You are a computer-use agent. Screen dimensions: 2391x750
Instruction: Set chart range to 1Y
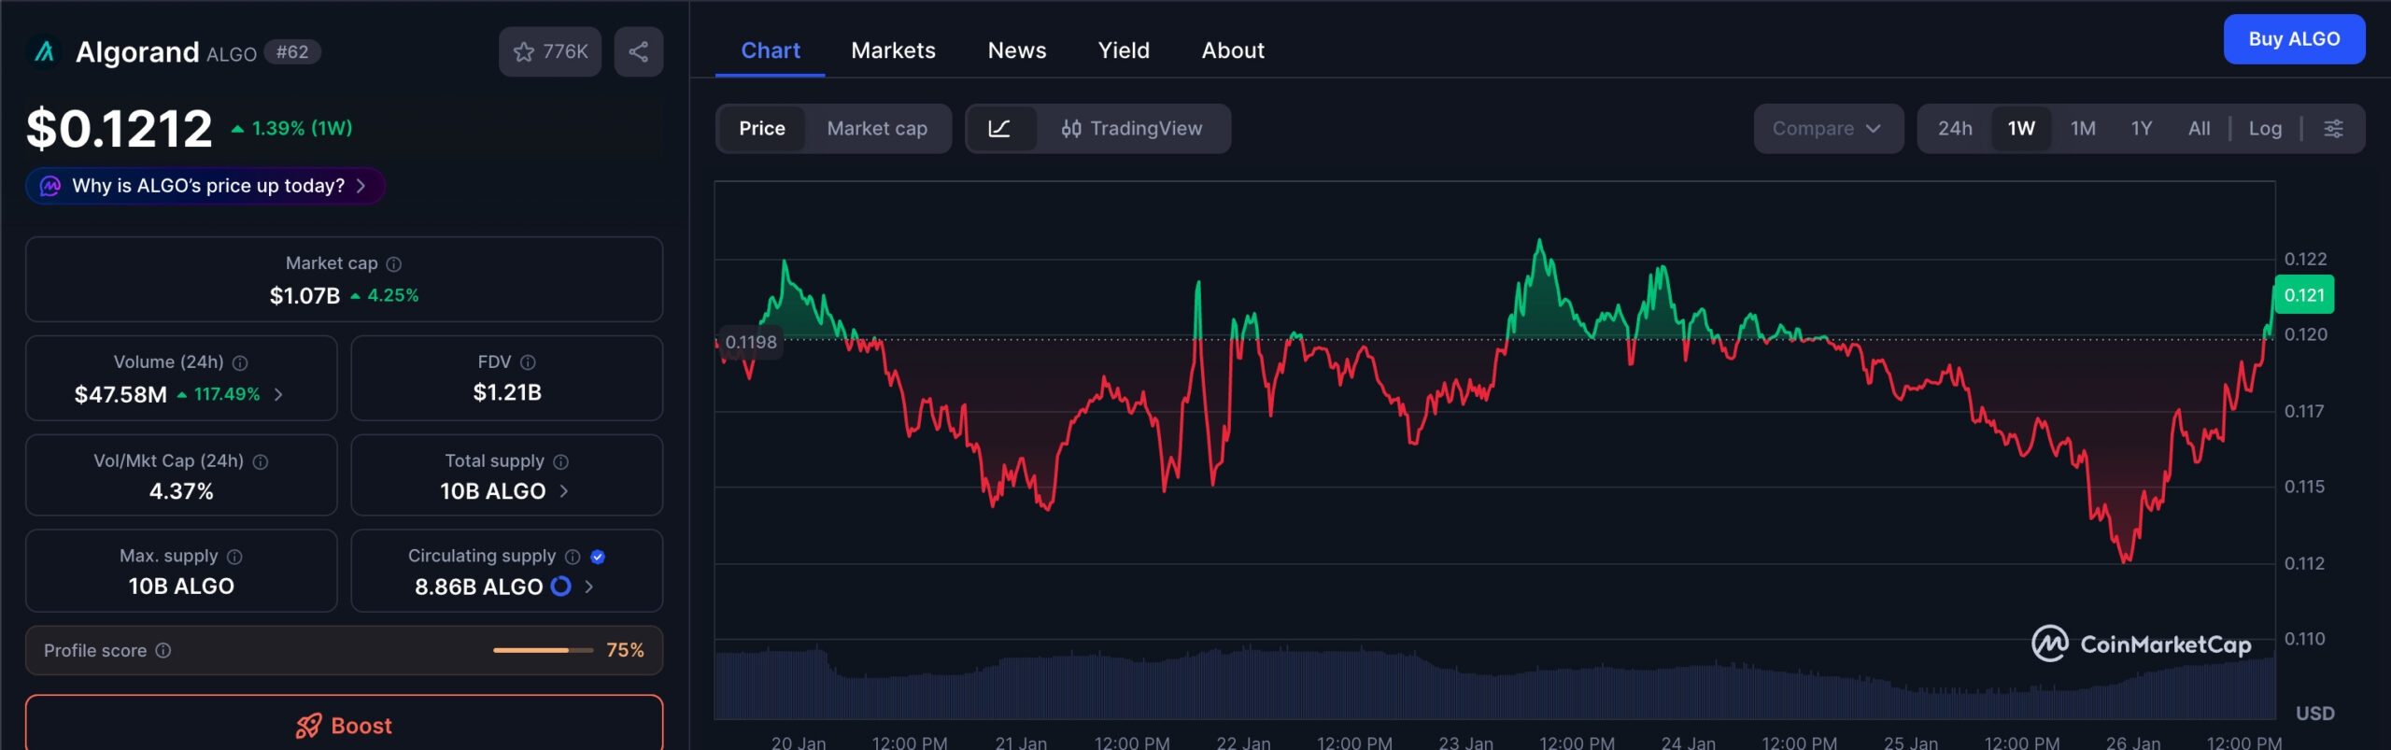pos(2142,129)
